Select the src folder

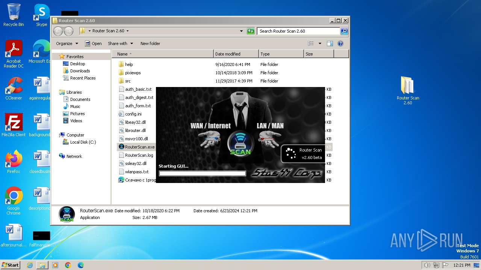[x=128, y=81]
